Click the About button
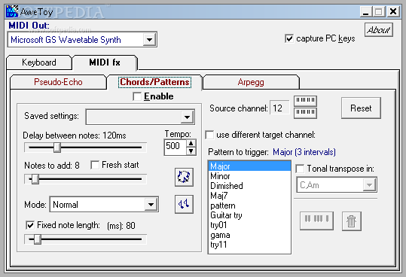 379,30
